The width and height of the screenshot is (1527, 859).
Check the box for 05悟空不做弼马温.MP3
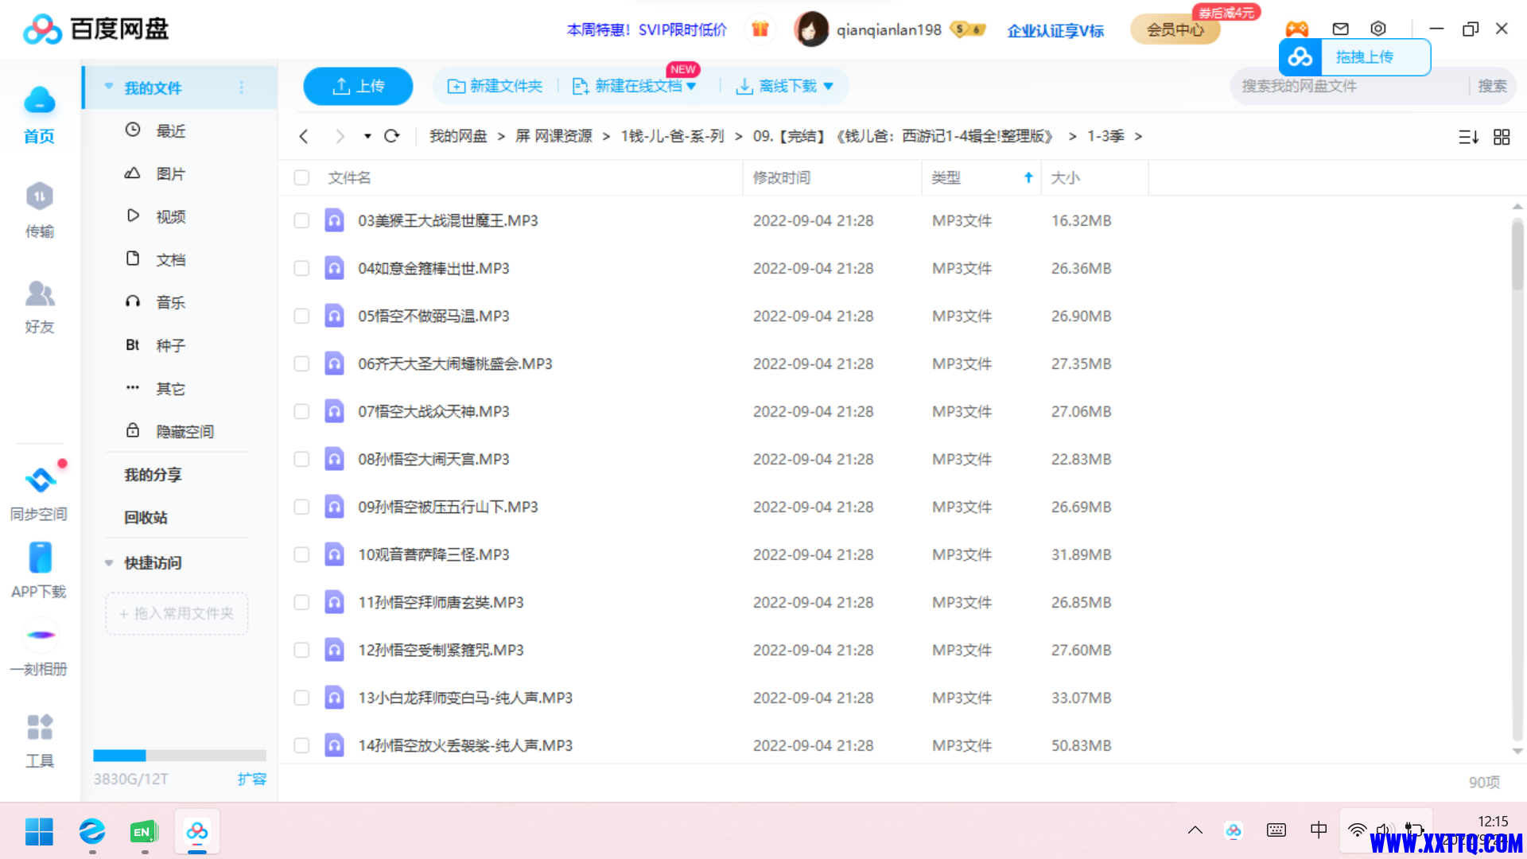tap(301, 316)
